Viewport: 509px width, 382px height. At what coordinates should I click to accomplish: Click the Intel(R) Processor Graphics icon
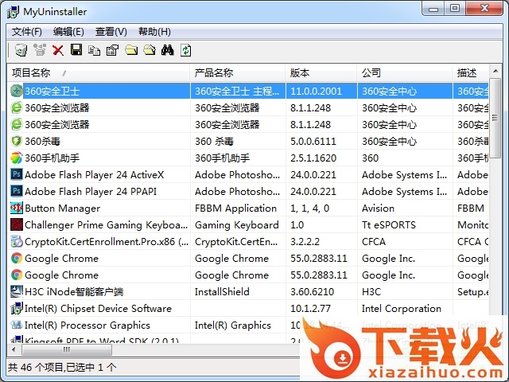(x=16, y=325)
